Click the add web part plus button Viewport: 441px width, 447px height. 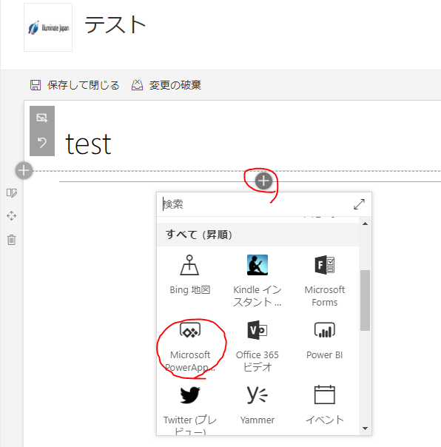point(263,181)
